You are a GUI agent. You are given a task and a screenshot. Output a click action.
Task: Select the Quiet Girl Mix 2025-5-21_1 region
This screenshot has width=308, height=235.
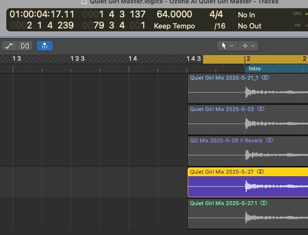(x=248, y=88)
